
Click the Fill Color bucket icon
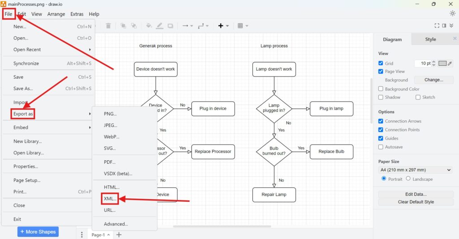(x=149, y=26)
